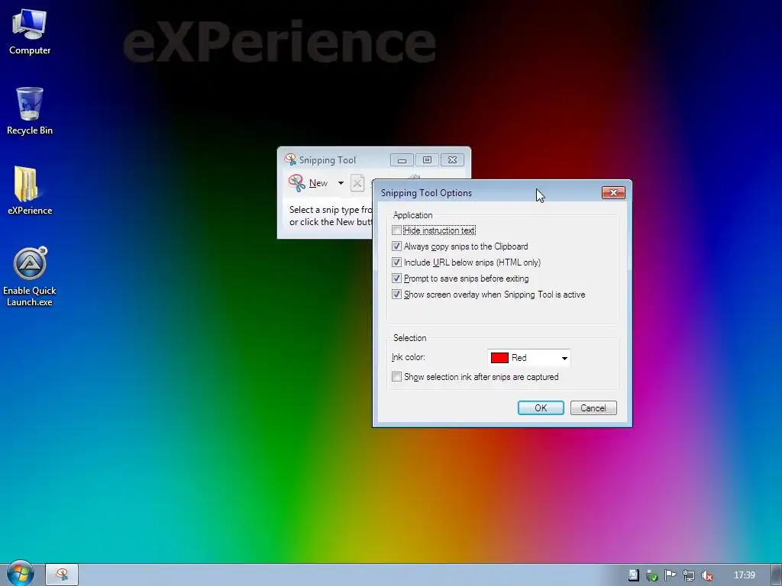Image resolution: width=782 pixels, height=586 pixels.
Task: Click the network tray icon
Action: 689,575
